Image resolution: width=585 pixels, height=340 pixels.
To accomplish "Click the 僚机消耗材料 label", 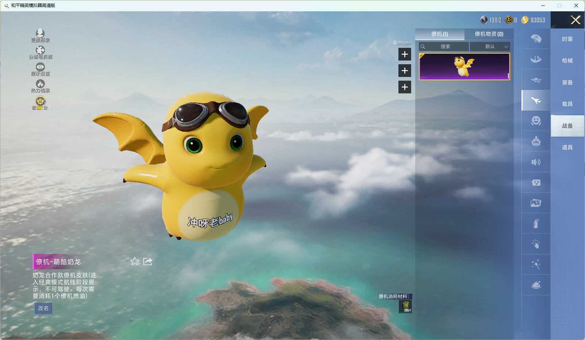I will 394,297.
